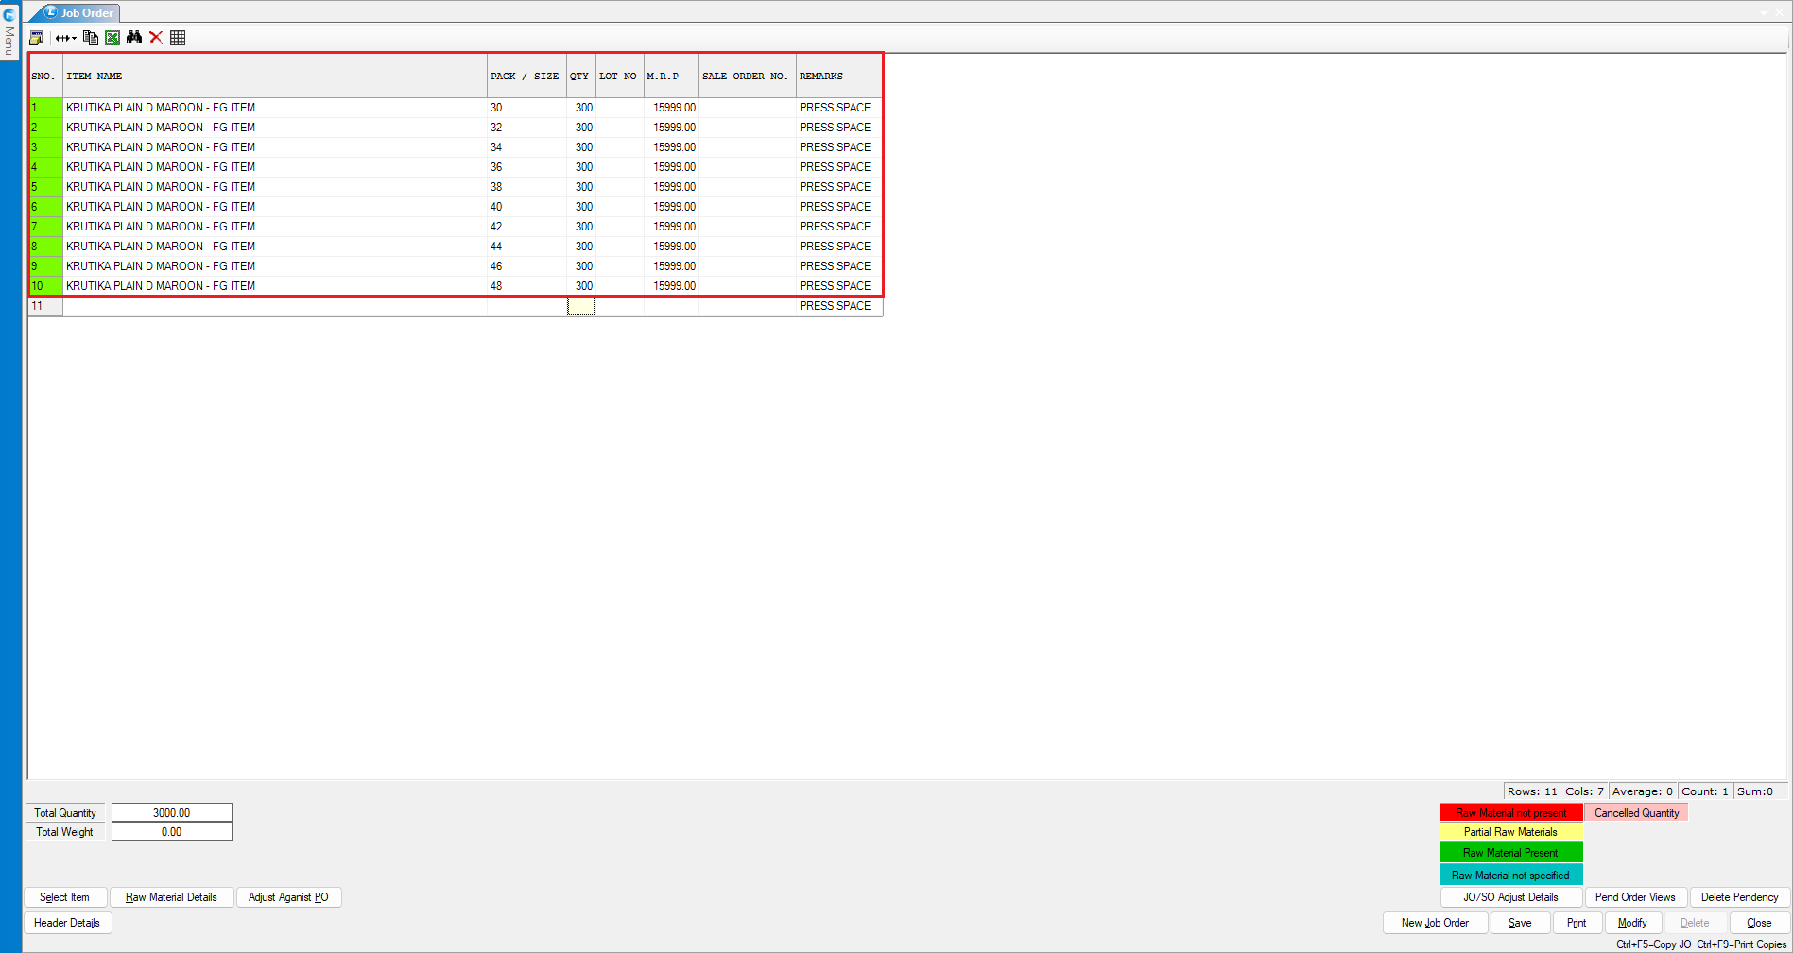Click the calculator icon in the toolbar

tap(37, 38)
